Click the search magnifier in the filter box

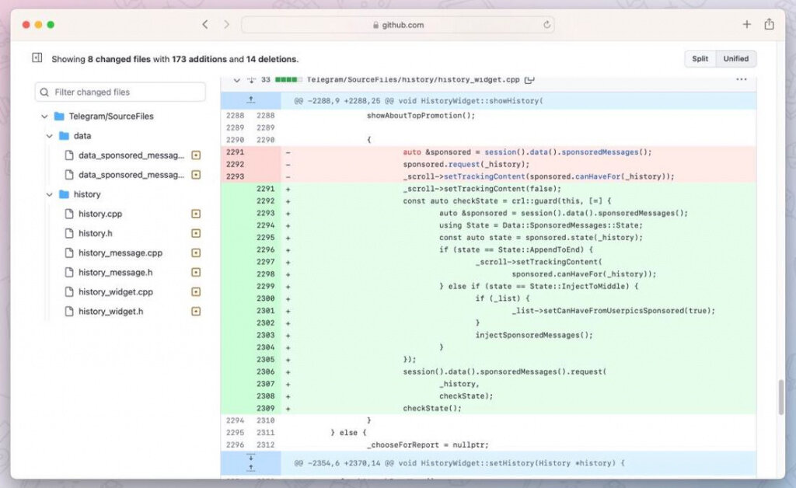coord(44,92)
